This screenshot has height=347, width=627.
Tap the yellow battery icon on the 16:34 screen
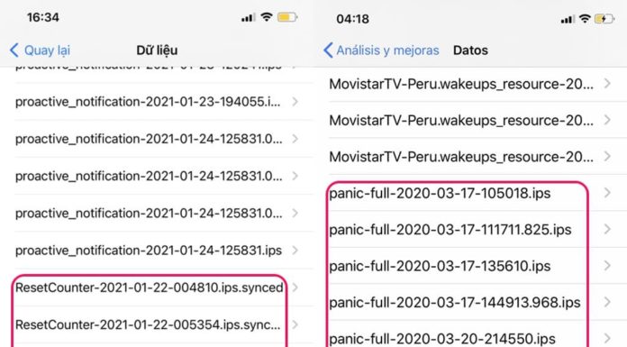(x=287, y=17)
